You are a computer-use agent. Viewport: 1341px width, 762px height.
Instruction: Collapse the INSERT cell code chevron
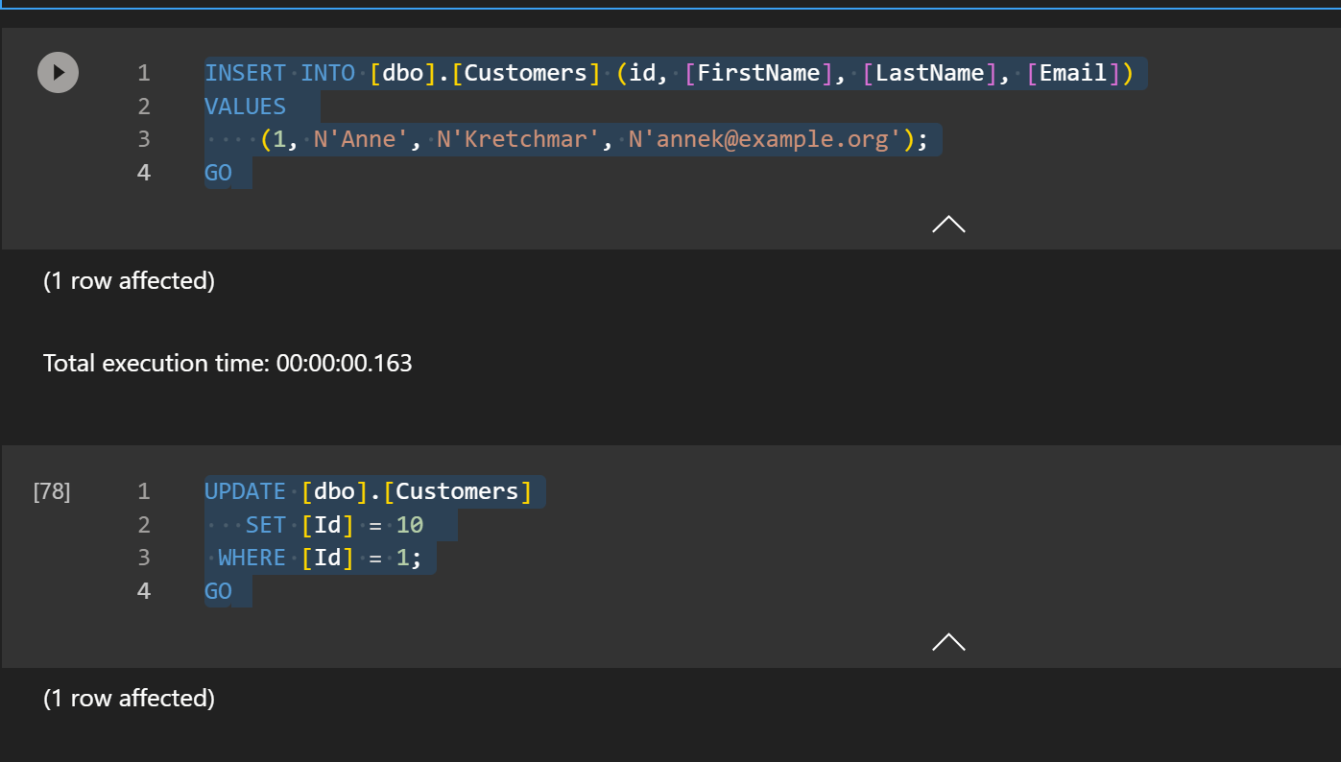(948, 225)
